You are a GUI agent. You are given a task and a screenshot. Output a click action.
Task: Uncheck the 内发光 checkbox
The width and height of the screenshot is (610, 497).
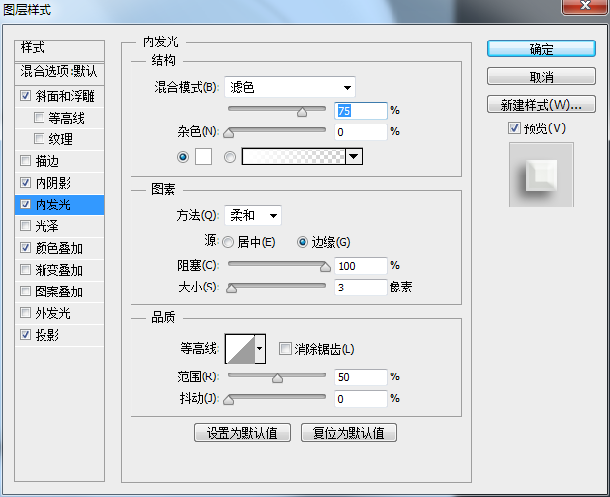(x=26, y=205)
